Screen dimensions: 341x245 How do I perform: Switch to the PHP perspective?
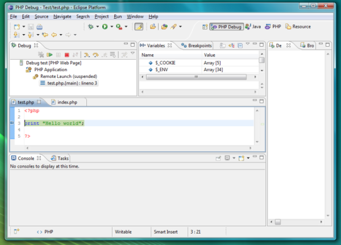pyautogui.click(x=273, y=27)
